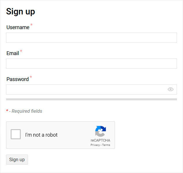The height and width of the screenshot is (173, 183).
Task: Toggle password visibility eye icon
Action: click(x=171, y=89)
